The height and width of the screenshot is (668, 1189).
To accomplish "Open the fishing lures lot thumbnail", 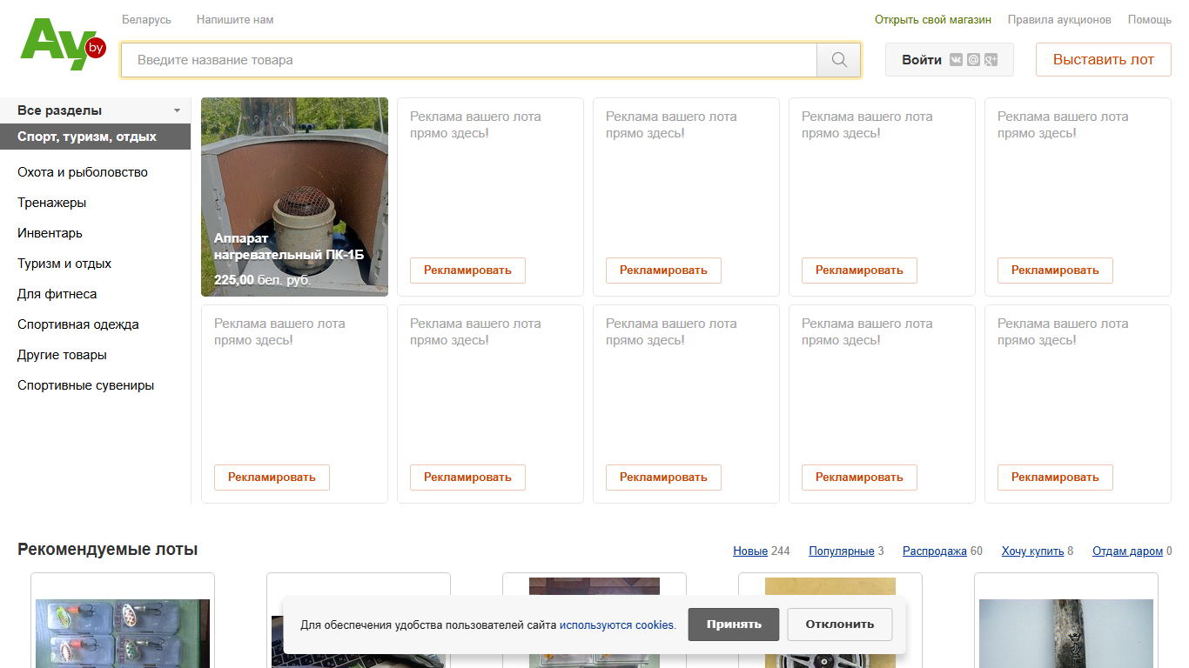I will tap(123, 633).
